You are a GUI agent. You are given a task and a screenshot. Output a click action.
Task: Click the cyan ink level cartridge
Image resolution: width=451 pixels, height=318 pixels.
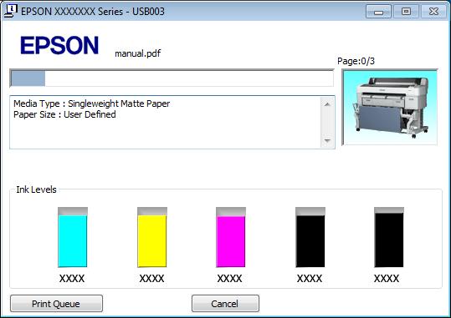(x=73, y=237)
